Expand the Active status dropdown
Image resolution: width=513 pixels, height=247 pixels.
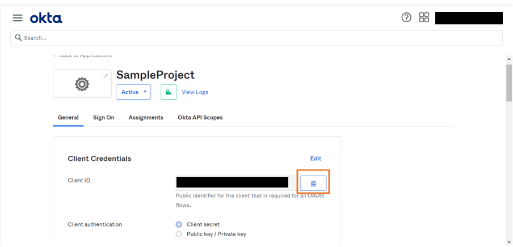tap(133, 92)
